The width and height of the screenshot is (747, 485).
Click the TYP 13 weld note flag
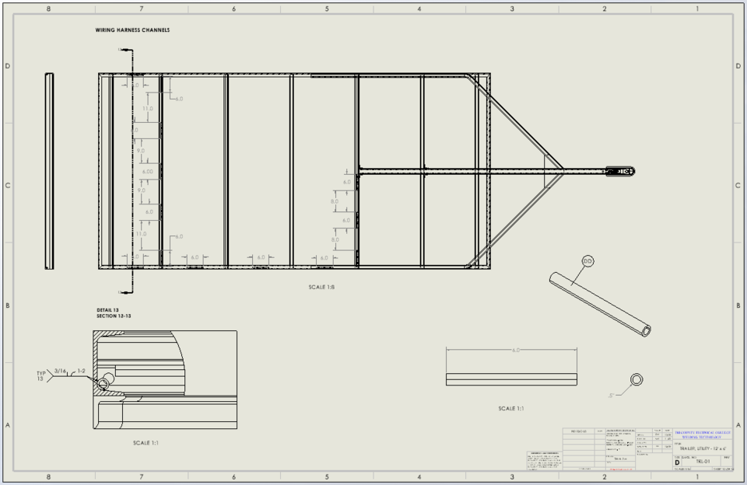40,374
